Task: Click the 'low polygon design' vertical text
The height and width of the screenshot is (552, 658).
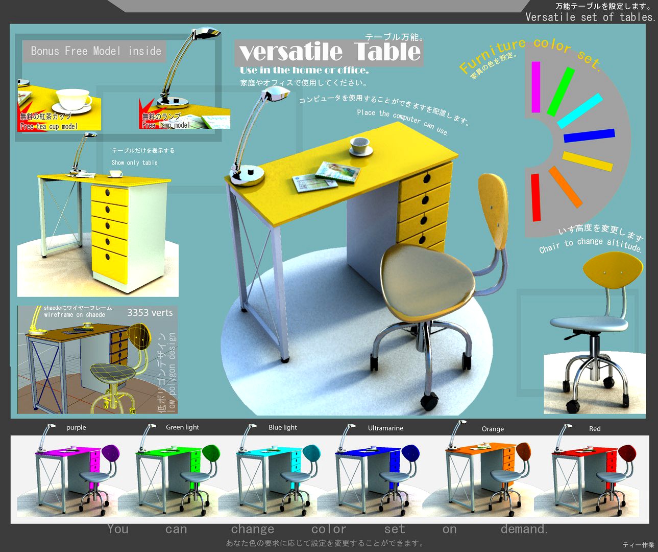Action: coord(172,372)
